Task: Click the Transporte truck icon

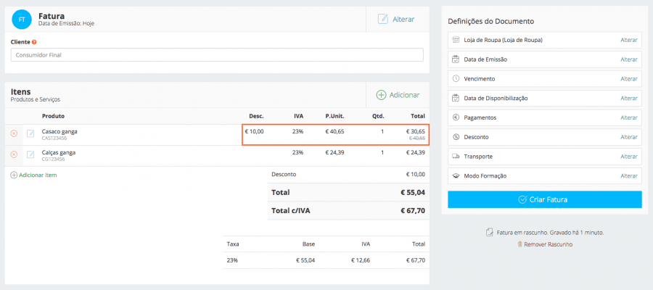Action: 456,157
